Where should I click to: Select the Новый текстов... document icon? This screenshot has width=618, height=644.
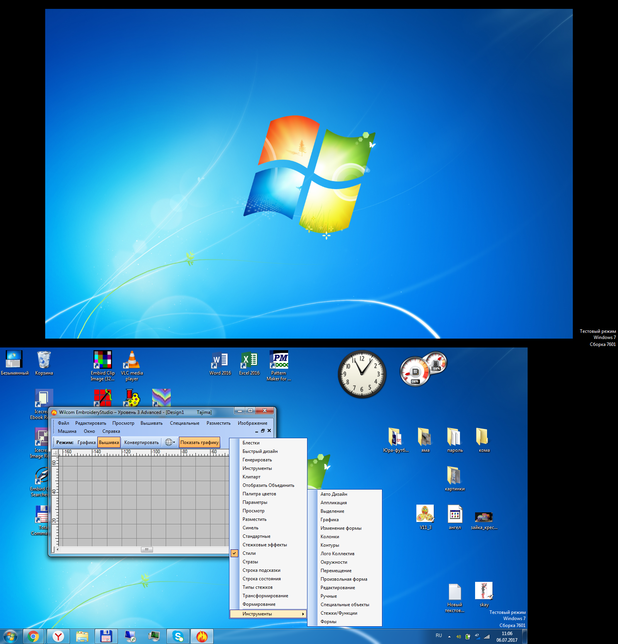(x=455, y=598)
